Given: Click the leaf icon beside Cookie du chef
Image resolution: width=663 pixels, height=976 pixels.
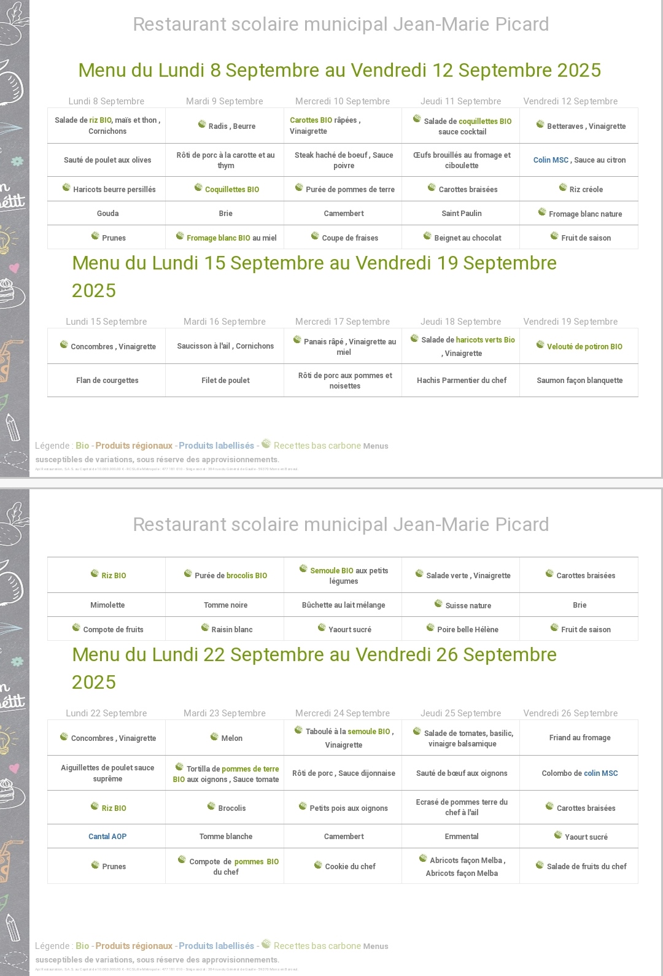Looking at the screenshot, I should tap(318, 865).
